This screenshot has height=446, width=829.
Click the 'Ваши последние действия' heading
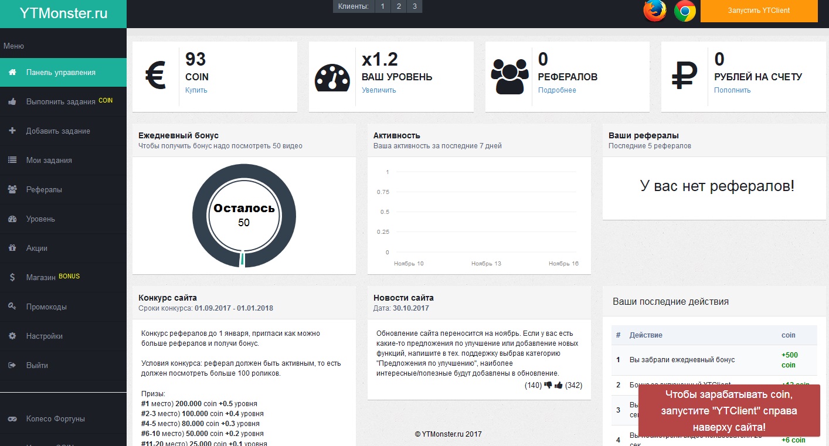(x=671, y=302)
